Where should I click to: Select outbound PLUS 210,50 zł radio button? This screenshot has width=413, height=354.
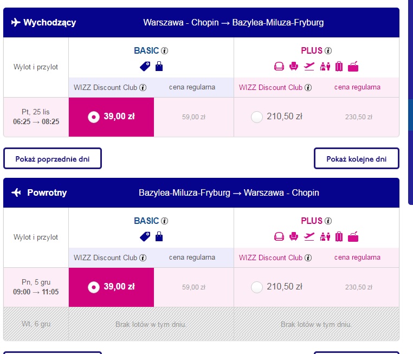(x=257, y=117)
